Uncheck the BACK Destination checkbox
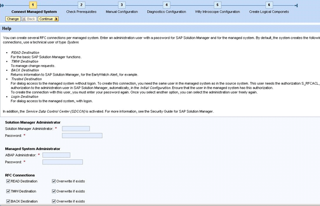 8,201
